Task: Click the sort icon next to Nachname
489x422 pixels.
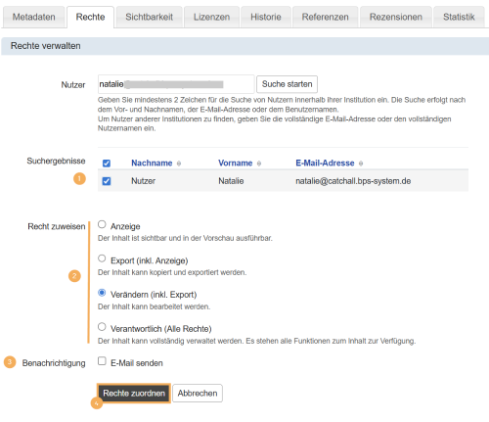Action: pos(179,164)
